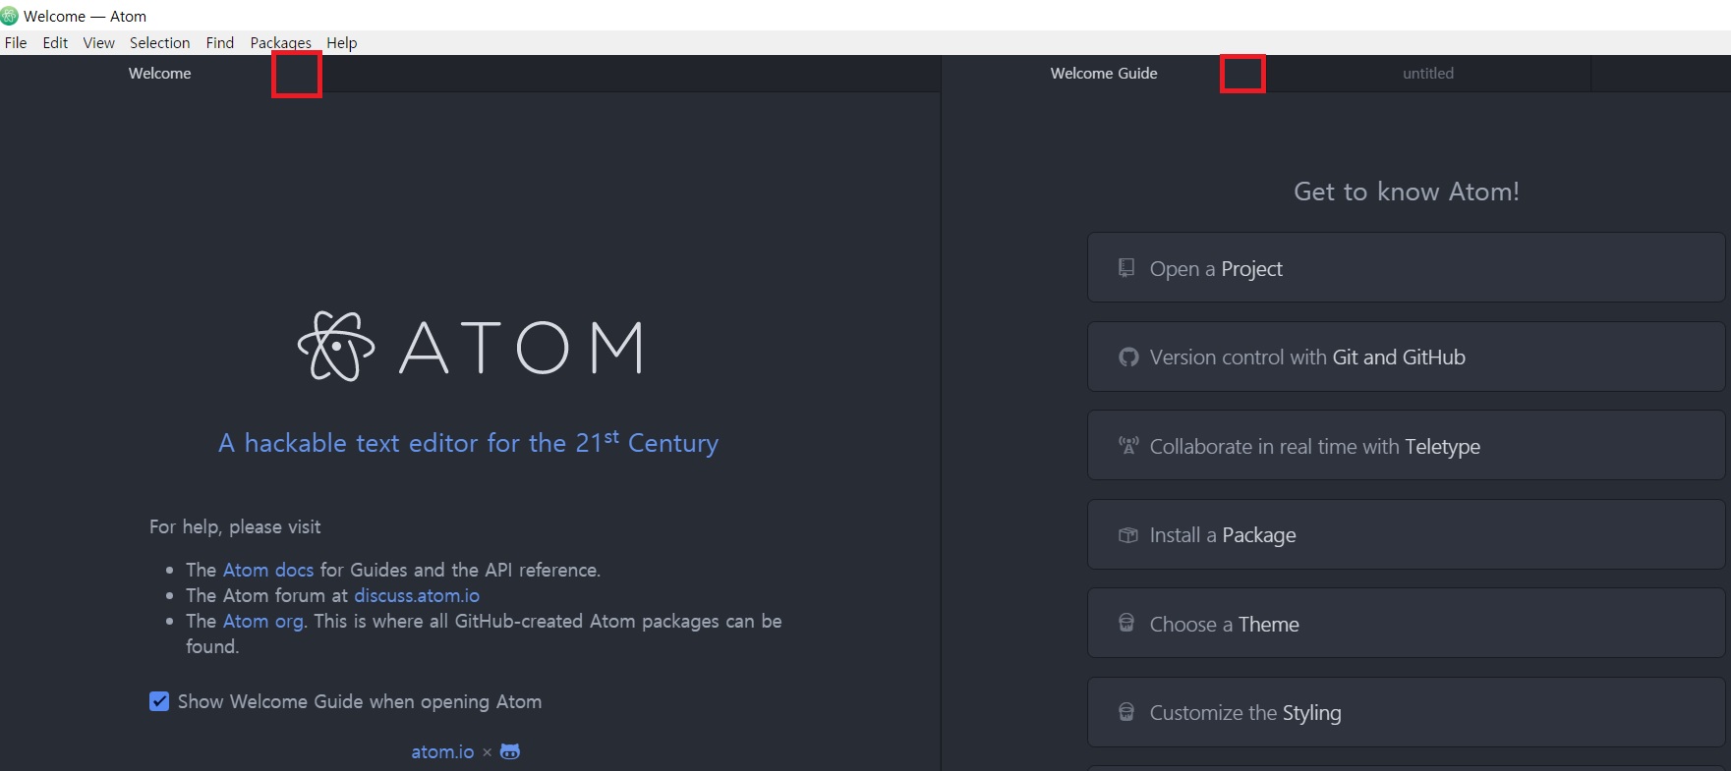Open the Selection menu
The image size is (1731, 771).
pos(159,42)
